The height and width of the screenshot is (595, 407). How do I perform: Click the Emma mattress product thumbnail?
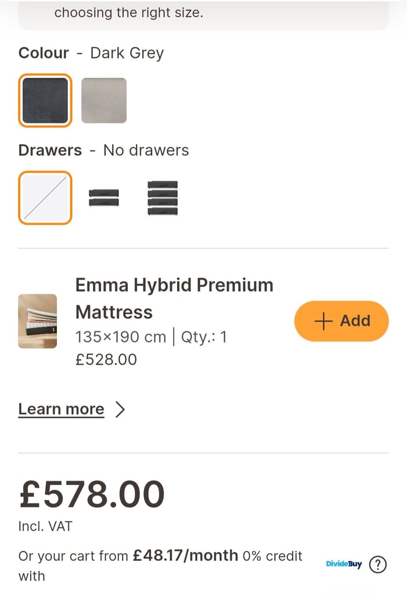tap(38, 321)
